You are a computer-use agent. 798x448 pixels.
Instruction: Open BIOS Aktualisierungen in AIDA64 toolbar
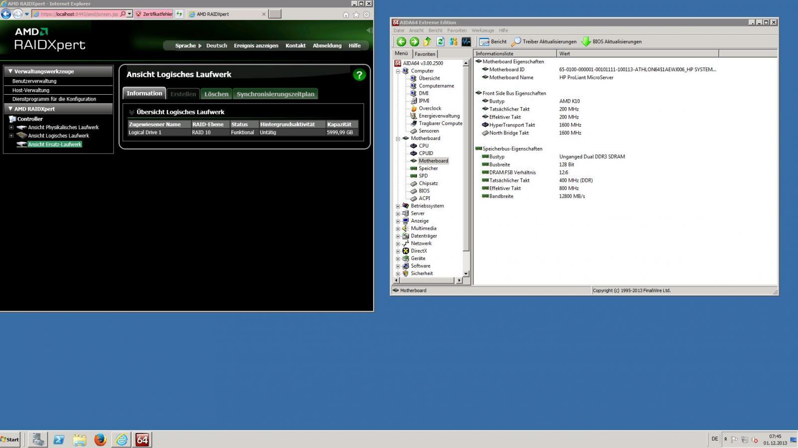click(611, 42)
